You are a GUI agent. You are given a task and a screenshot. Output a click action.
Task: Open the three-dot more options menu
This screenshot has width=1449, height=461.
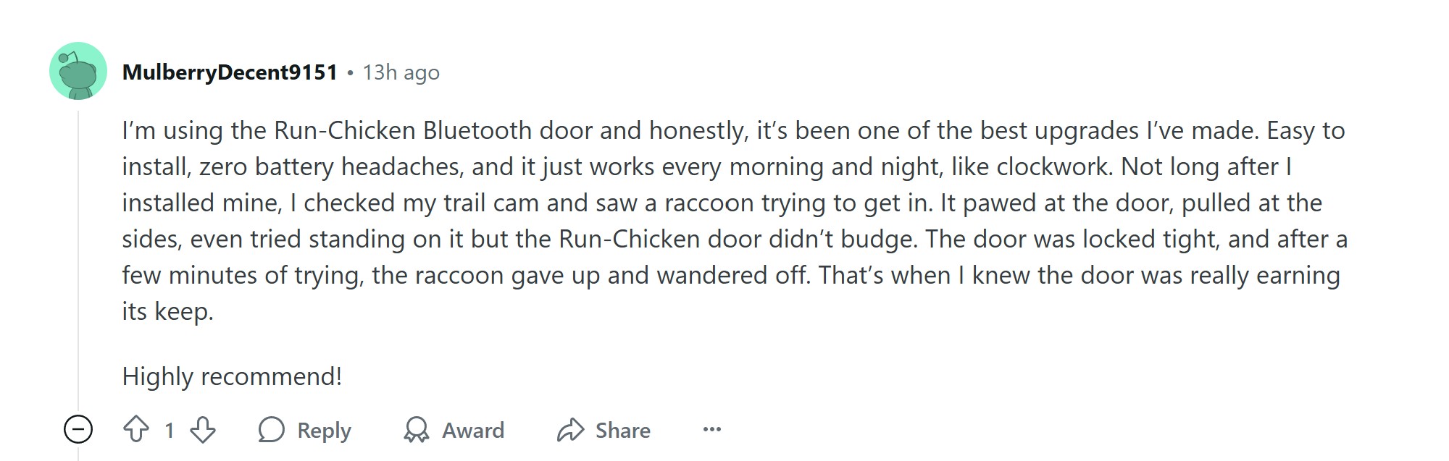point(712,430)
